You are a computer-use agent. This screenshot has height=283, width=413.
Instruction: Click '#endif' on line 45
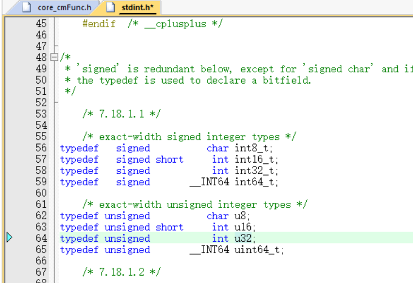[x=99, y=24]
